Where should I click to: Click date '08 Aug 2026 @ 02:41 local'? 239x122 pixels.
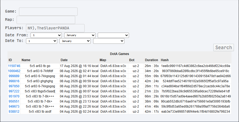[x=79, y=71]
